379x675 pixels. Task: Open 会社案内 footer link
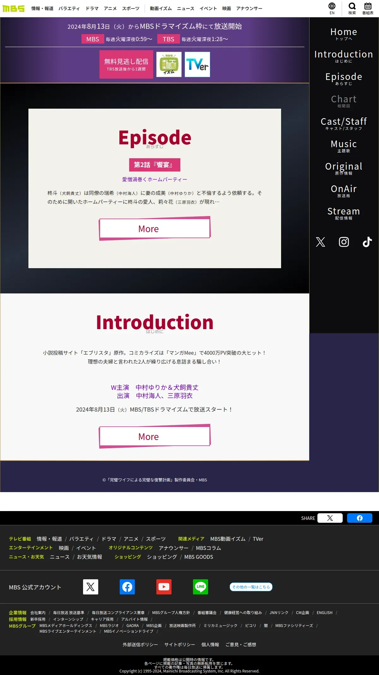tap(38, 612)
